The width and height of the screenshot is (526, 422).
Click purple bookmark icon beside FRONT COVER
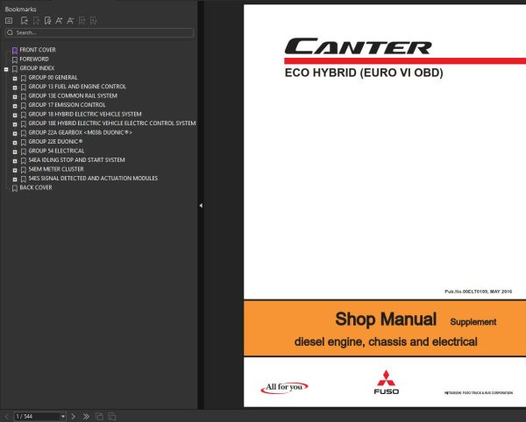14,51
